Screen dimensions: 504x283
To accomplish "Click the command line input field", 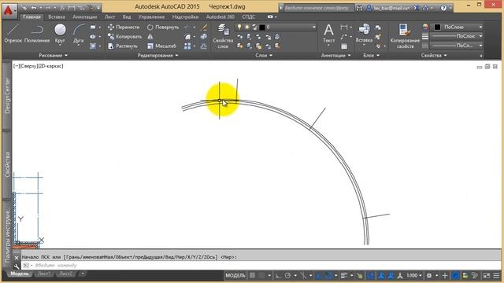I will coord(261,266).
